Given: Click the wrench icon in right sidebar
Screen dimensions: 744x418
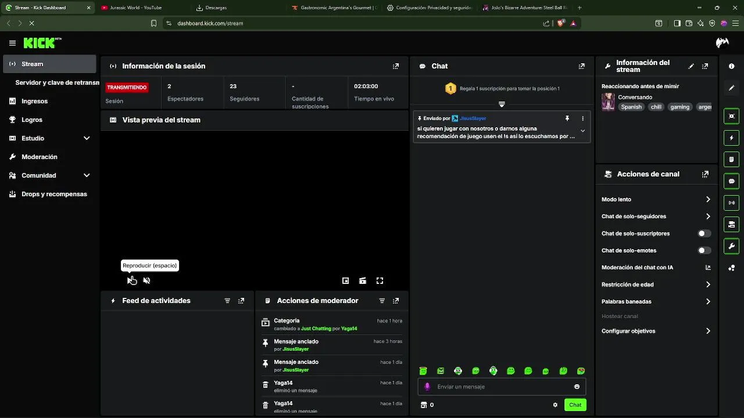Looking at the screenshot, I should [731, 246].
